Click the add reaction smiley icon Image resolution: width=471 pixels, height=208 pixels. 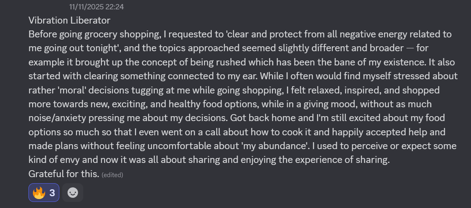[73, 193]
